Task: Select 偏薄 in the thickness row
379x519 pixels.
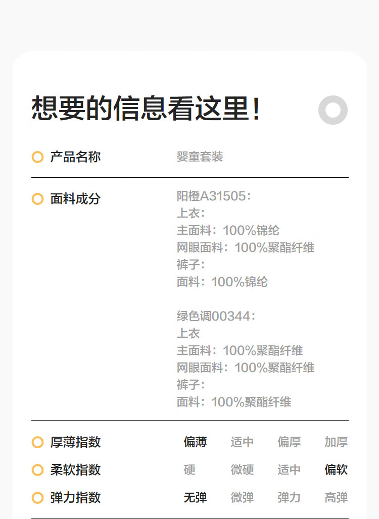Action: pyautogui.click(x=195, y=442)
